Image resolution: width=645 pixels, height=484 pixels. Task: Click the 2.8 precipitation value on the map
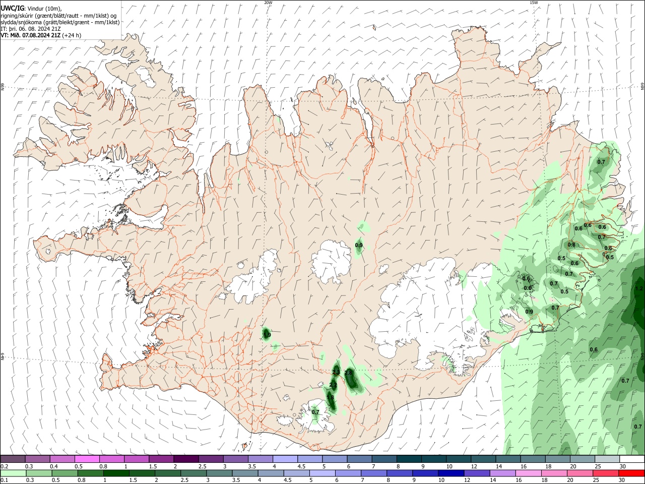[349, 373]
